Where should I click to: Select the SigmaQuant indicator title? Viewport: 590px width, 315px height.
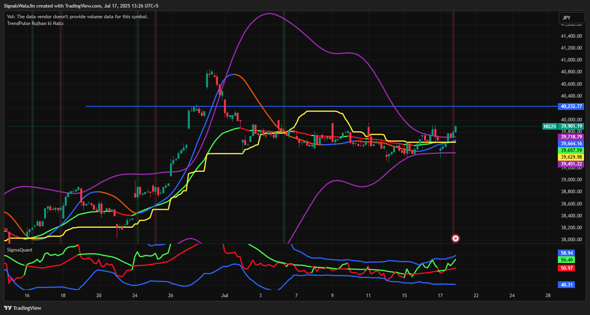click(20, 250)
